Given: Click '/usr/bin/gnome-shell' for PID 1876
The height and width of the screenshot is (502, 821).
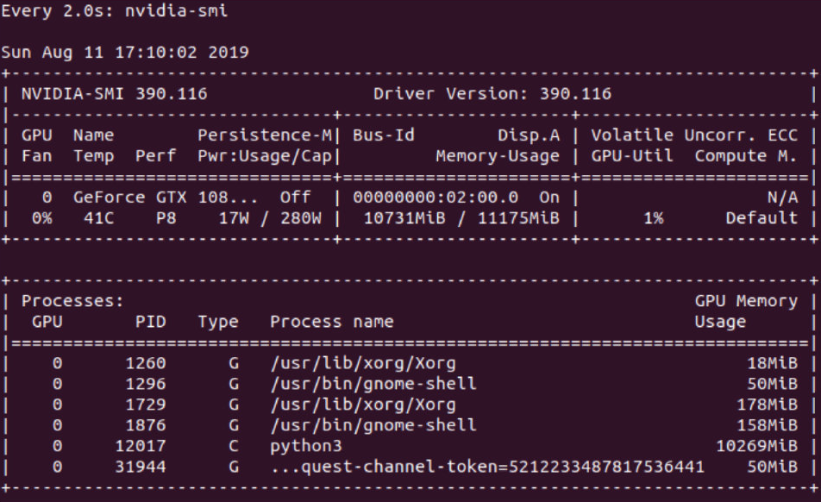Looking at the screenshot, I should point(373,425).
